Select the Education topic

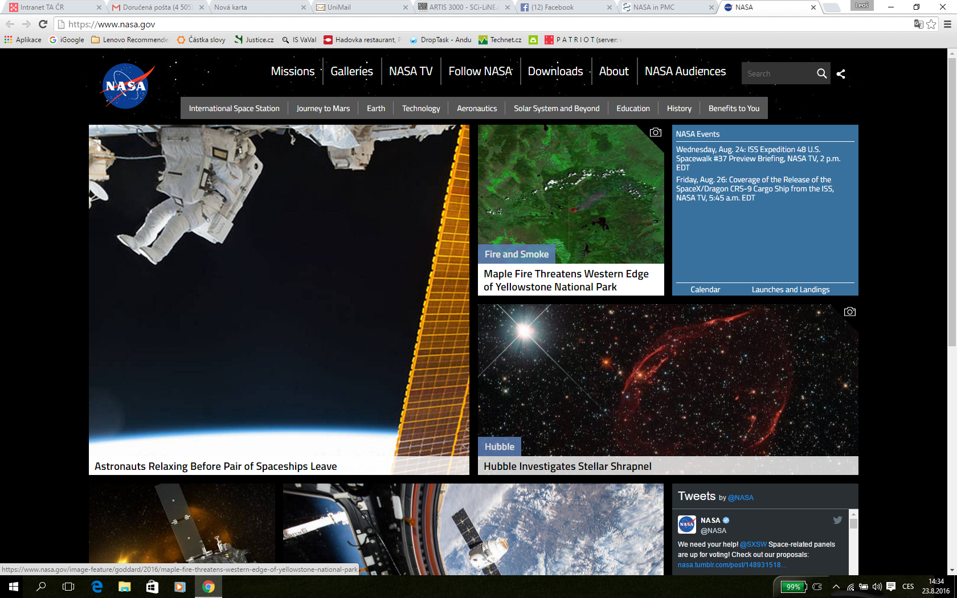point(633,108)
